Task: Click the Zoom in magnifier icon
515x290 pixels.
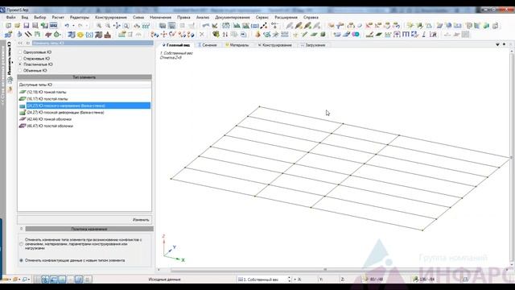Action: coord(99,25)
